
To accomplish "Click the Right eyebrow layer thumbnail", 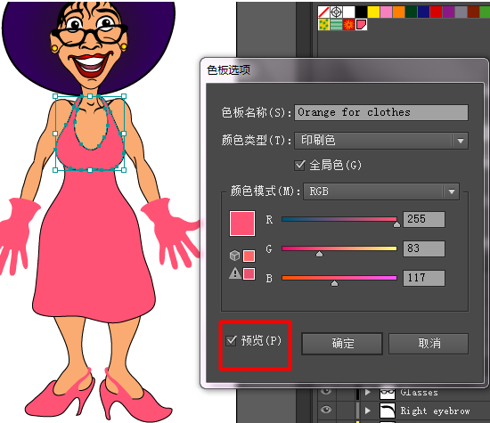I will 388,411.
